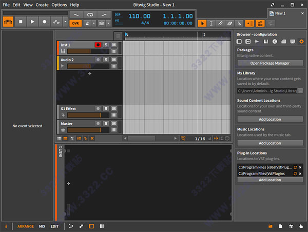Click the Inst 1 volume fader

click(x=88, y=51)
